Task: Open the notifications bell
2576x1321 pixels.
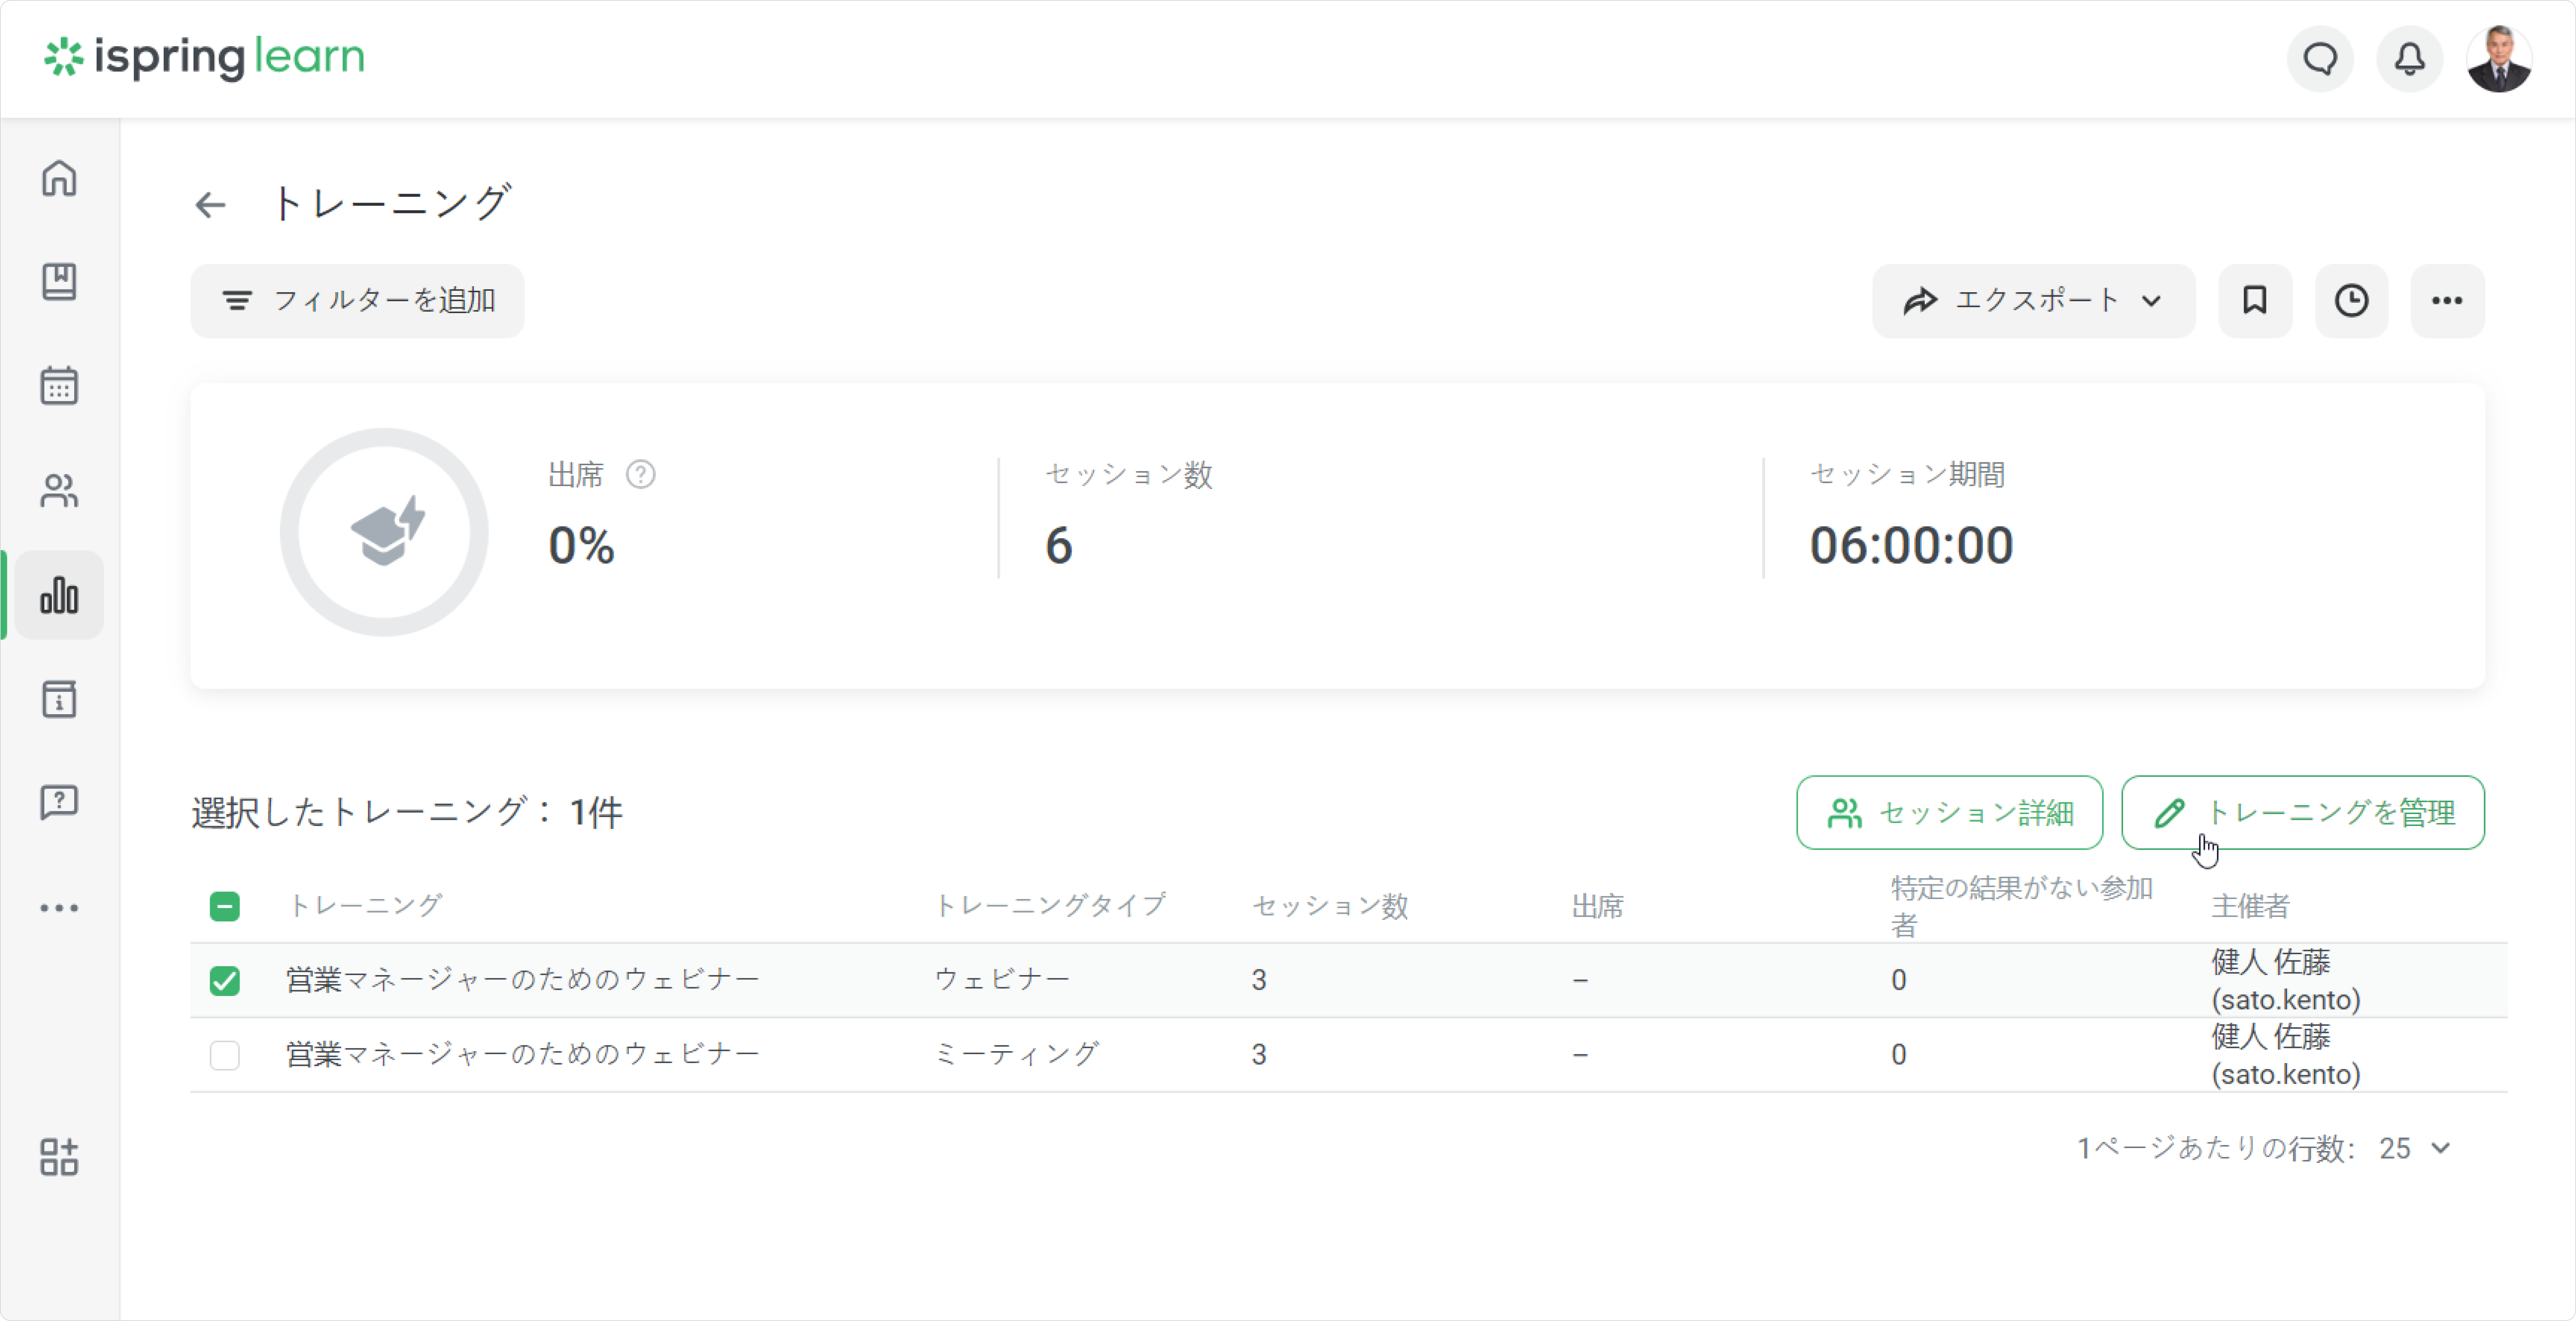Action: click(2410, 59)
